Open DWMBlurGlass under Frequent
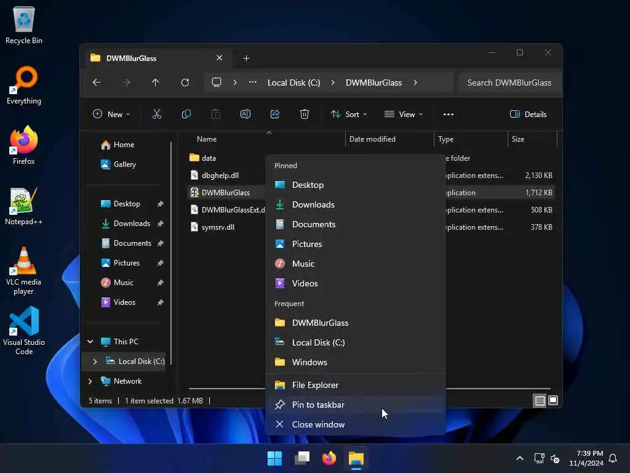This screenshot has width=630, height=473. pyautogui.click(x=356, y=323)
